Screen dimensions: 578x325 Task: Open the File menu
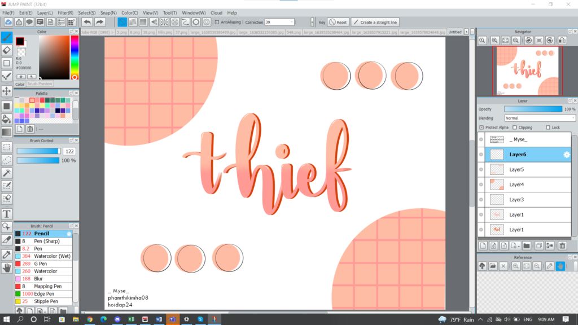coord(8,12)
